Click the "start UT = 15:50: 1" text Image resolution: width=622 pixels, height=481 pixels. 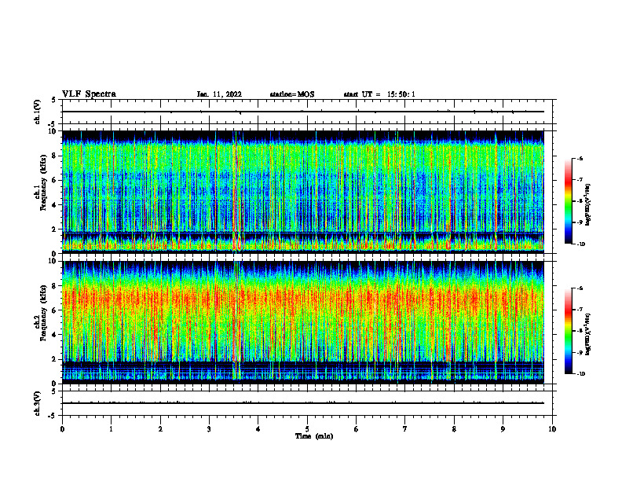379,94
